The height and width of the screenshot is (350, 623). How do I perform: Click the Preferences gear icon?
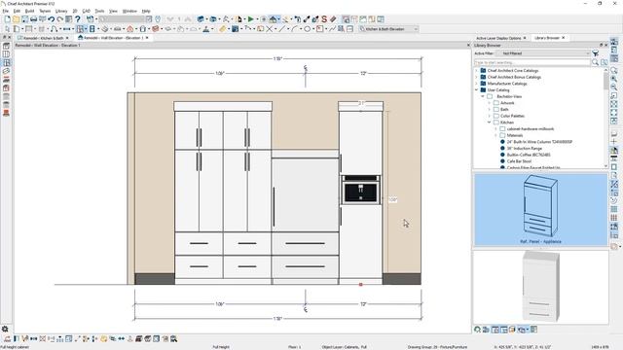(5, 329)
